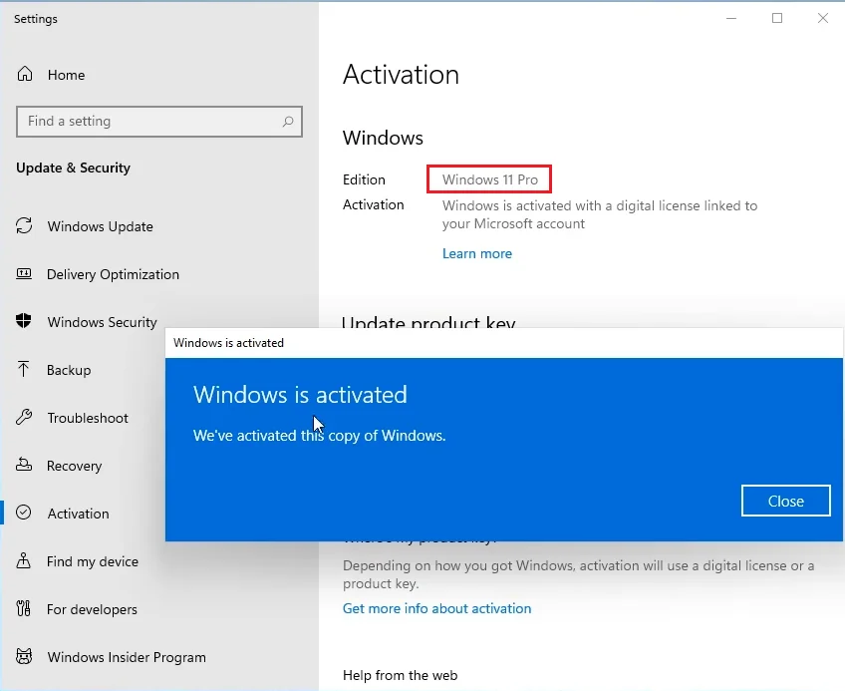Click the Home house icon

(x=23, y=74)
